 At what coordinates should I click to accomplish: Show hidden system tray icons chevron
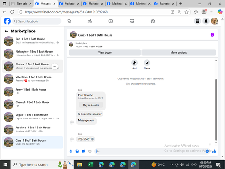tap(171, 164)
